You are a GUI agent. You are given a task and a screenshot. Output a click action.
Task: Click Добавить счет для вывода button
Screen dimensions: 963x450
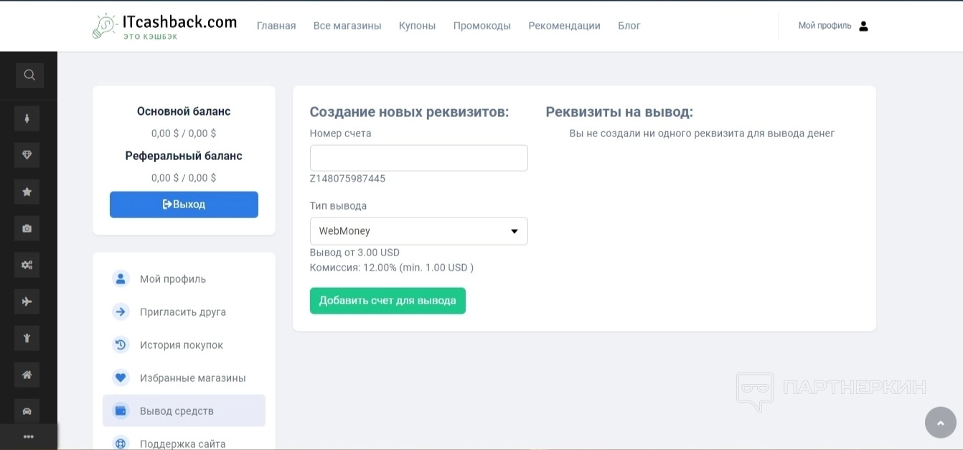(387, 301)
